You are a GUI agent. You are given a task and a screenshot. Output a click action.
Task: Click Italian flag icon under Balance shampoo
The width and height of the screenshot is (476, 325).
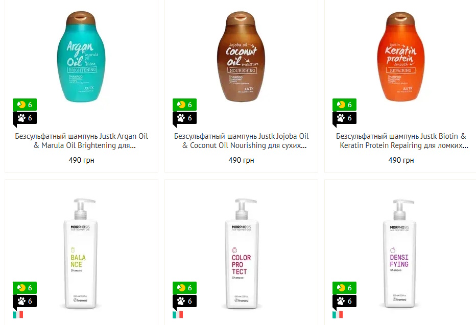click(x=18, y=315)
